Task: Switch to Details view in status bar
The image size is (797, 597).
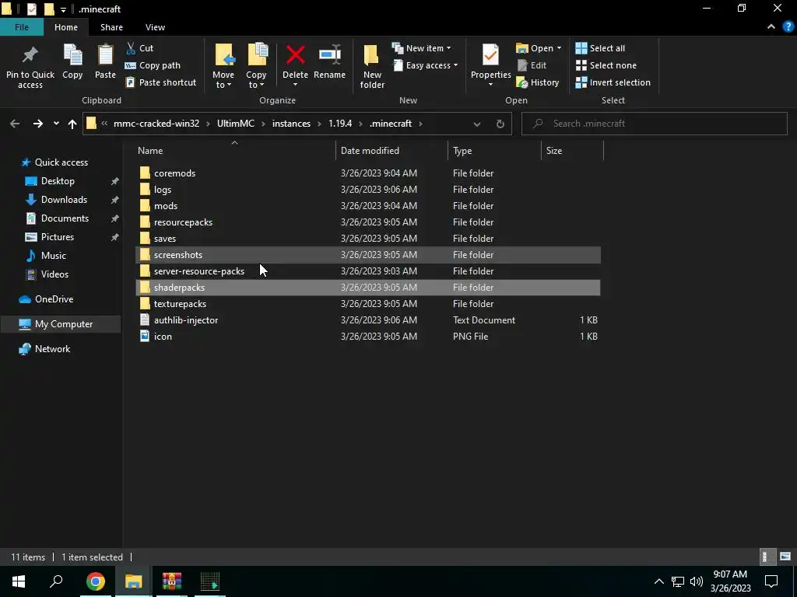Action: [x=767, y=557]
